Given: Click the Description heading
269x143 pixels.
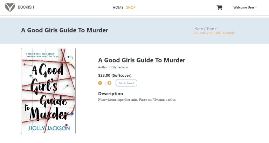Looking at the screenshot, I should point(110,93).
